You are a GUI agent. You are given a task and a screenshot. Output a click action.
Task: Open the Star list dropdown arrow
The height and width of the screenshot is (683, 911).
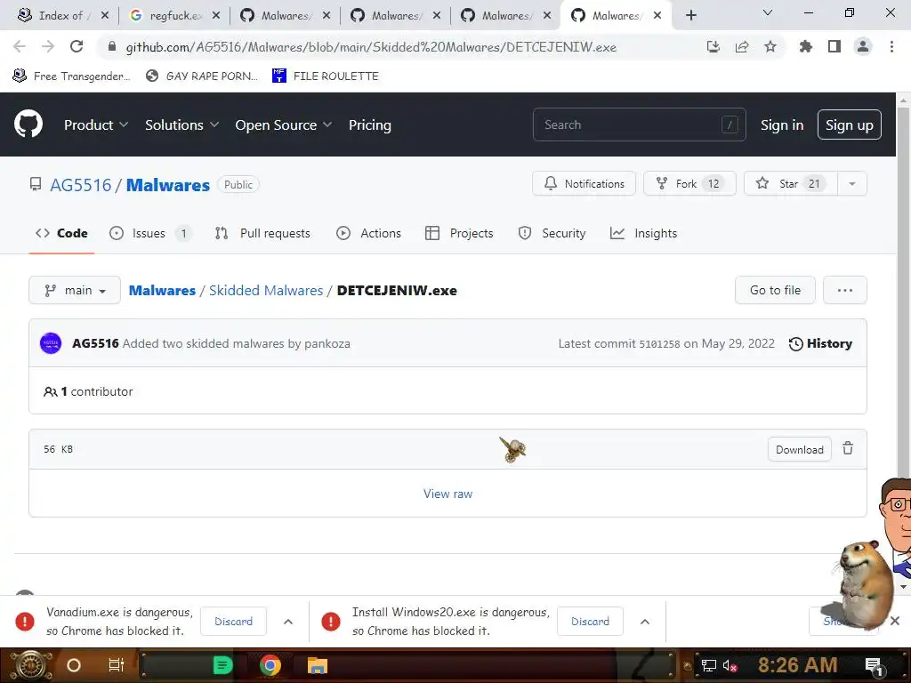[851, 183]
